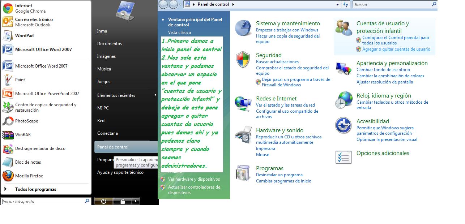Launch Google Chrome from the Start menu

point(46,8)
